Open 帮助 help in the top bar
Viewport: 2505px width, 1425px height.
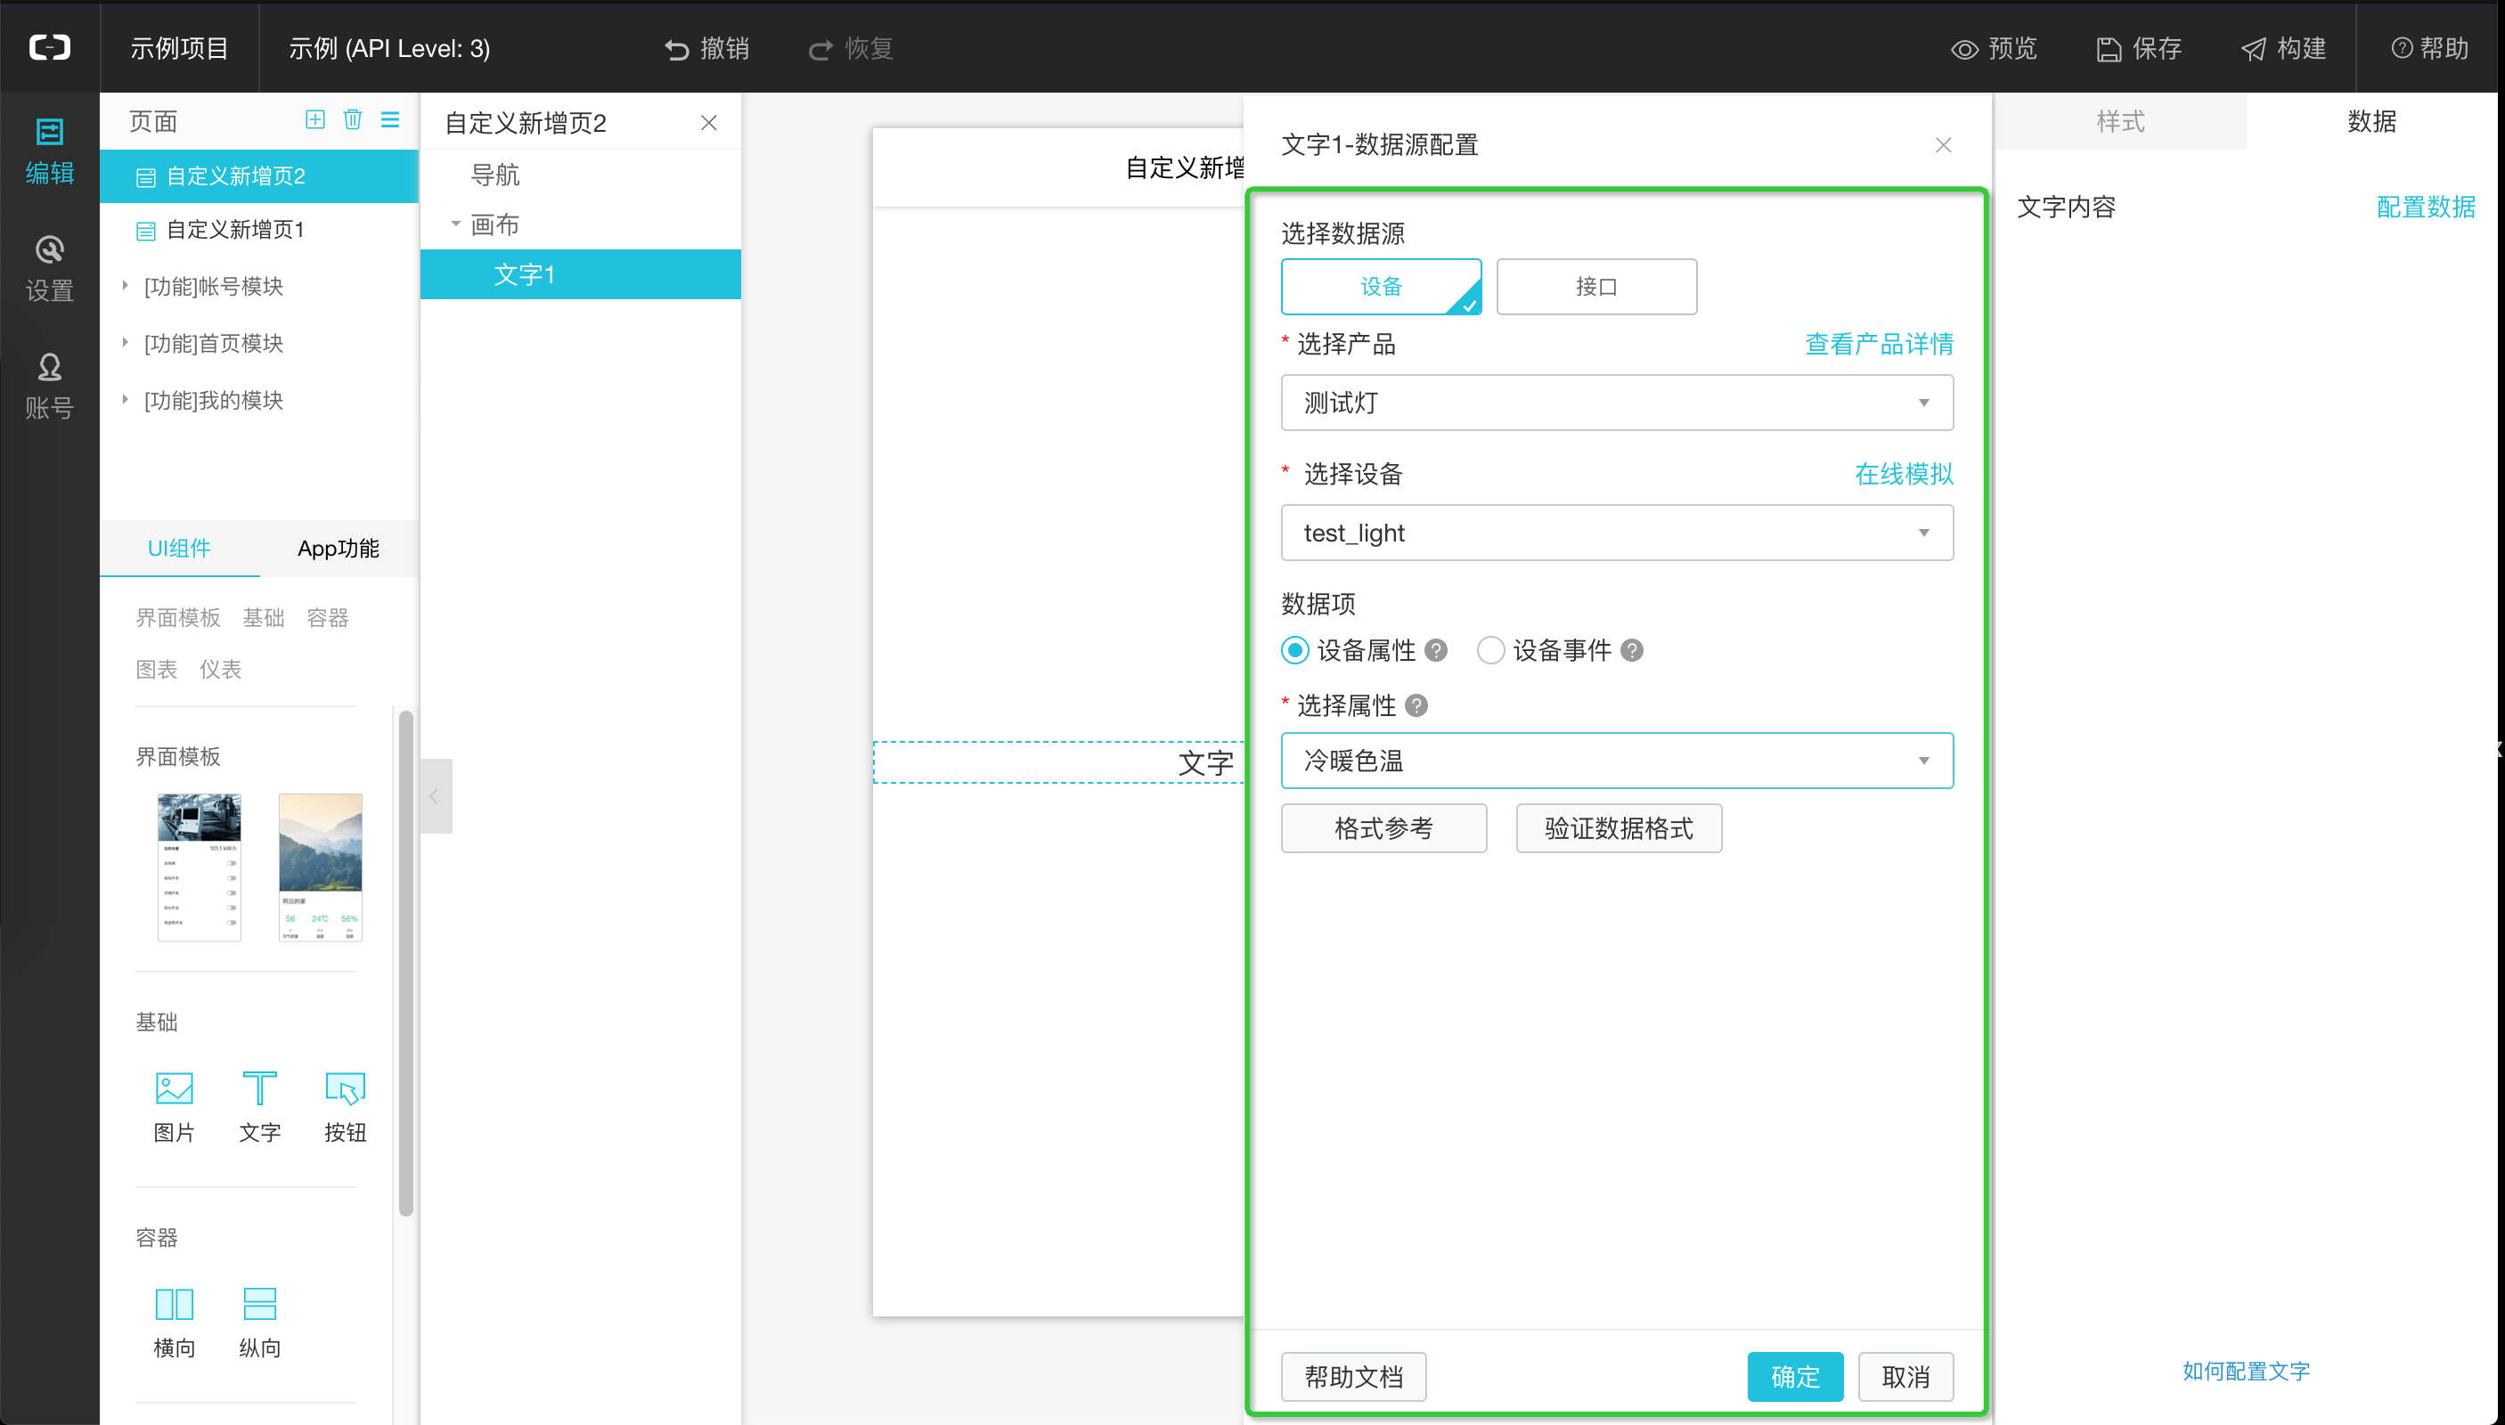(2429, 48)
